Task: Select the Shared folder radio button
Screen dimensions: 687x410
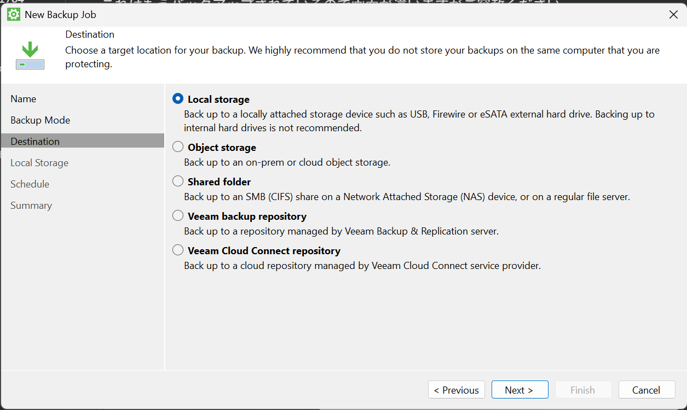Action: click(178, 181)
